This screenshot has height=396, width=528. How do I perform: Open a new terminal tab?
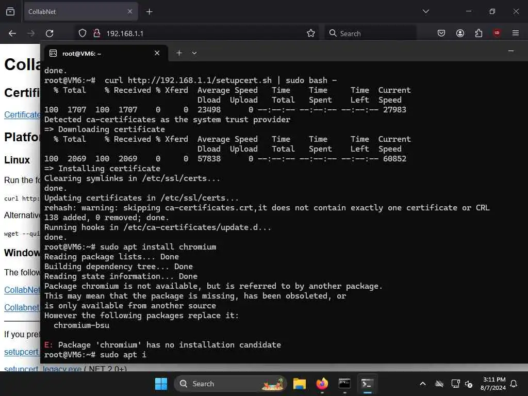point(179,53)
